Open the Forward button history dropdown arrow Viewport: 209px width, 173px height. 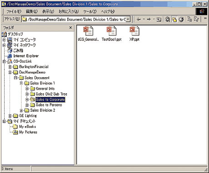pos(154,19)
